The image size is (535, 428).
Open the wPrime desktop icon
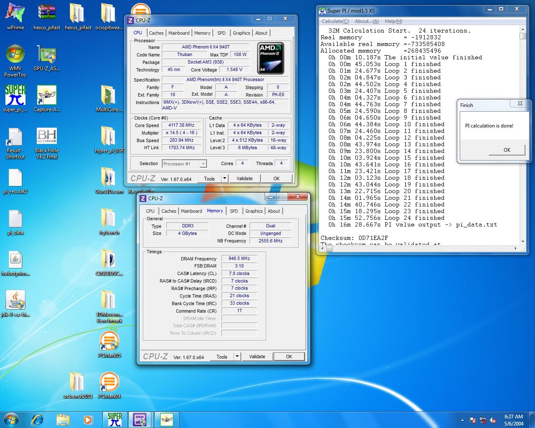(15, 17)
